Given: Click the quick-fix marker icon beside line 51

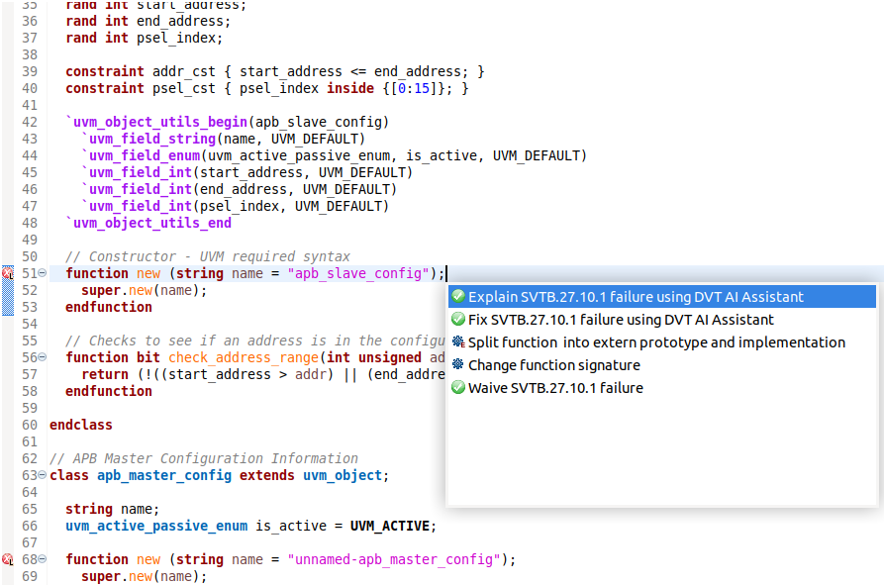Looking at the screenshot, I should click(x=10, y=273).
